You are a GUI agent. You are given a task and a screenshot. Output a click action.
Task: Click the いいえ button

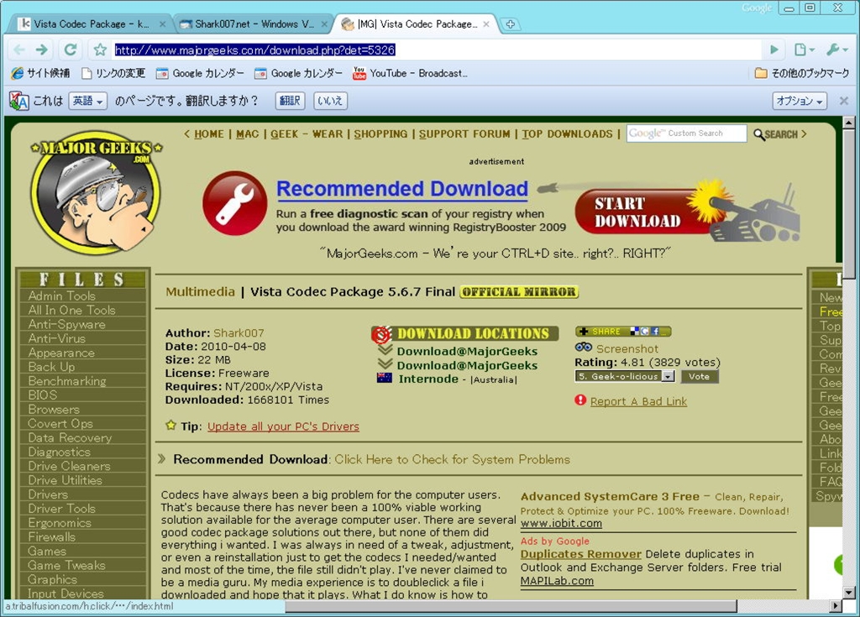330,101
